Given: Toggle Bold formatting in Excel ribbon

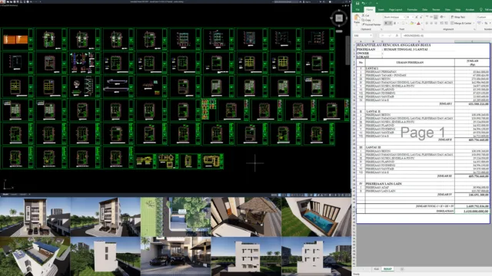Looking at the screenshot, I should pyautogui.click(x=386, y=23).
